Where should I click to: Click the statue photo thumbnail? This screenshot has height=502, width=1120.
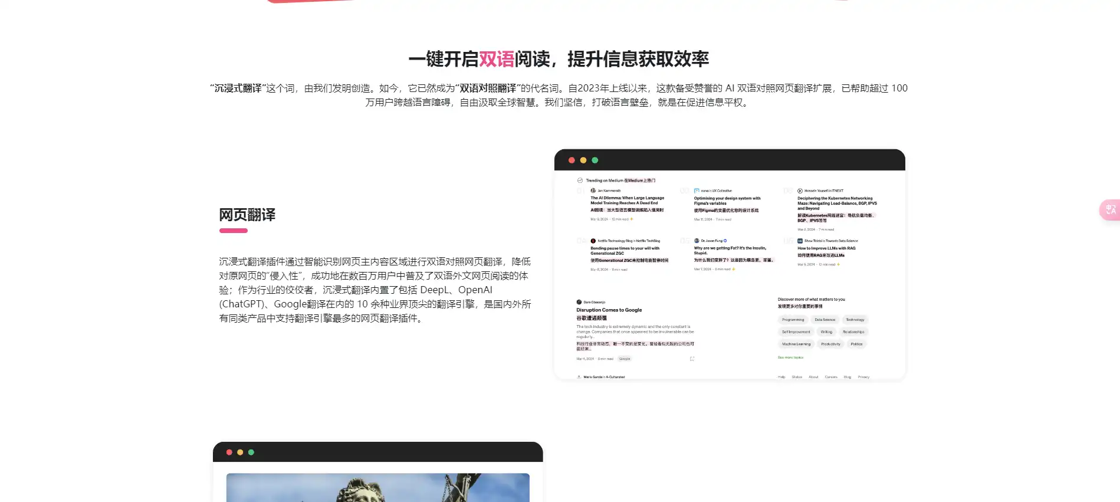click(x=378, y=487)
